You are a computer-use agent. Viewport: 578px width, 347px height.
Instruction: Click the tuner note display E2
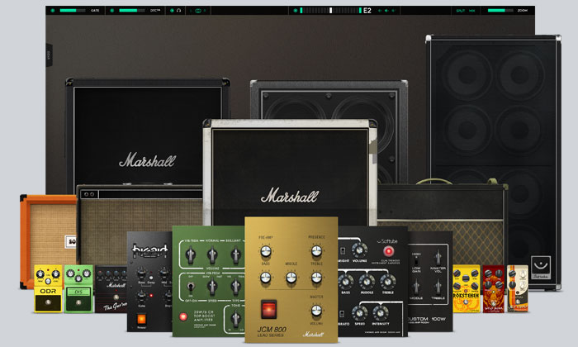[x=367, y=10]
